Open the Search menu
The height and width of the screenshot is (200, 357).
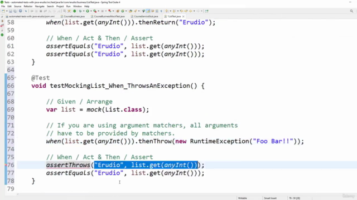tap(50, 6)
